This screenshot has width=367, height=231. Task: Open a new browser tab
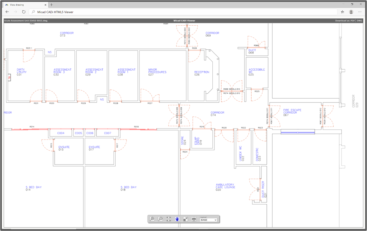click(x=51, y=4)
